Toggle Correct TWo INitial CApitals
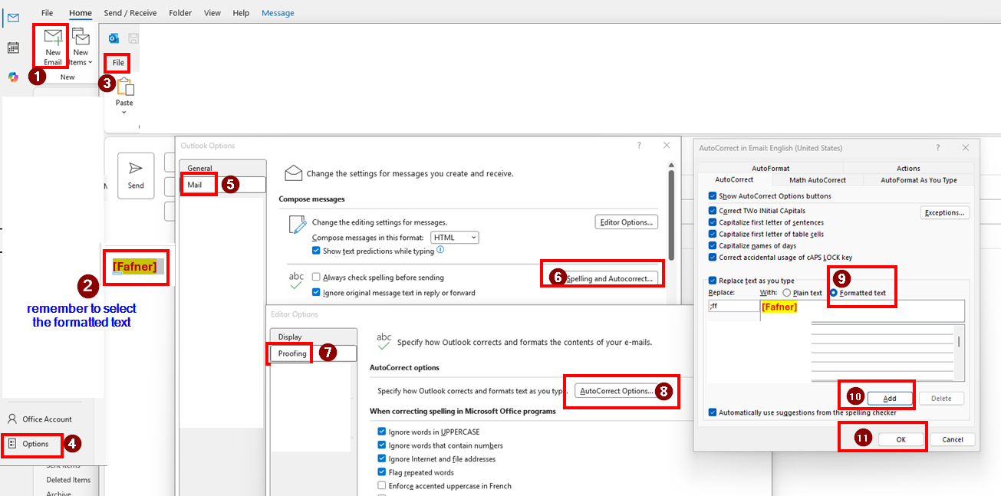This screenshot has height=496, width=1001. (x=713, y=210)
